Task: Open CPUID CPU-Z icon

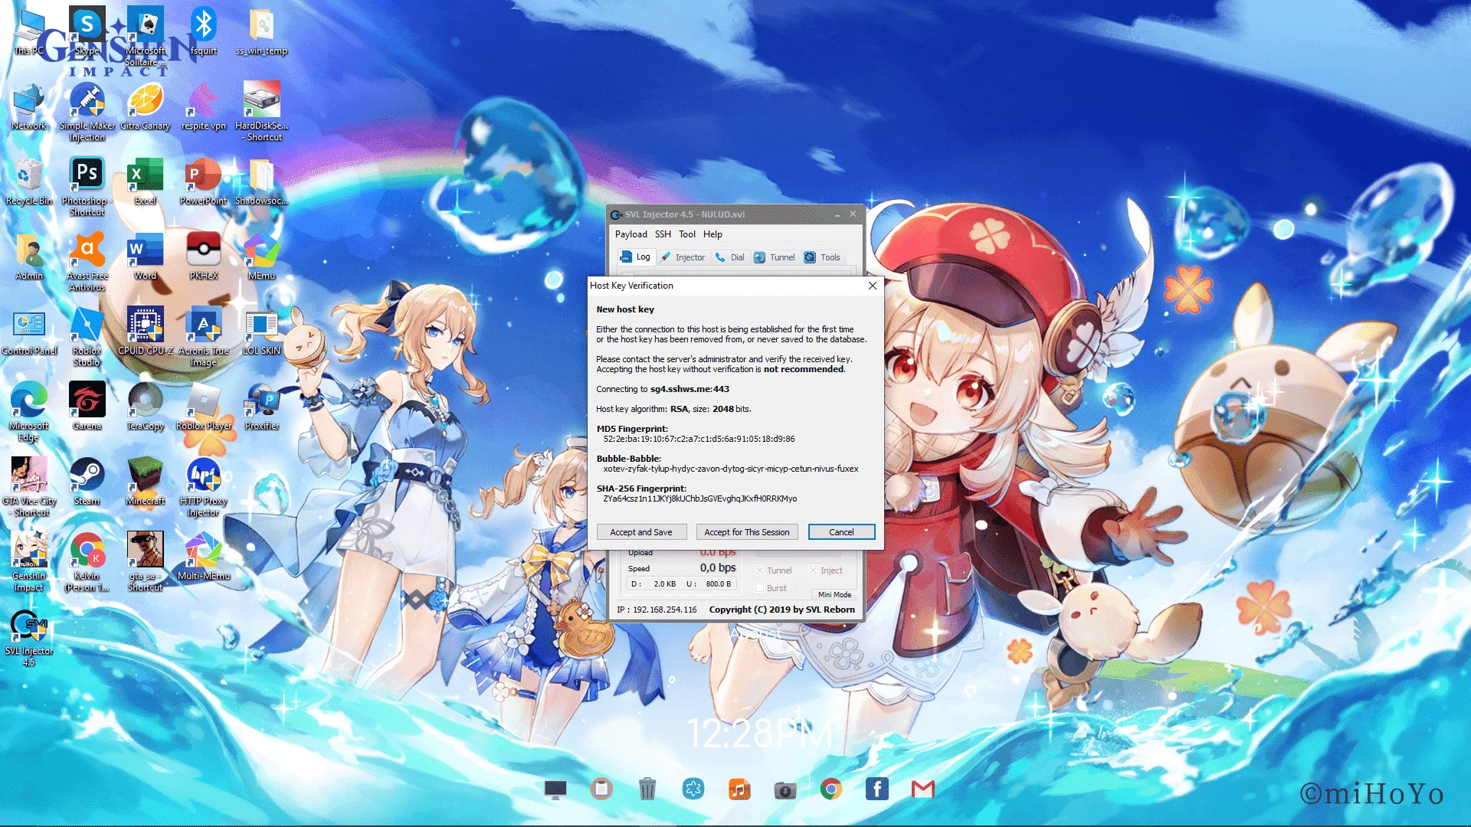Action: point(146,332)
